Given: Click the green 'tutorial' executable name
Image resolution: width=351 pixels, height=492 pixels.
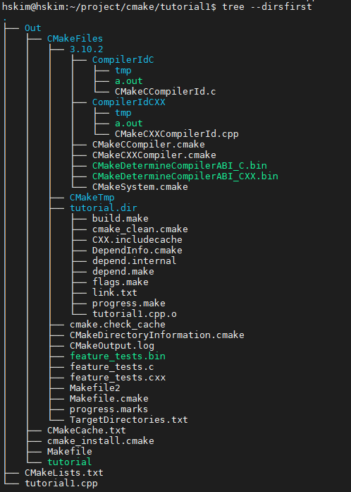Looking at the screenshot, I should pyautogui.click(x=70, y=462).
